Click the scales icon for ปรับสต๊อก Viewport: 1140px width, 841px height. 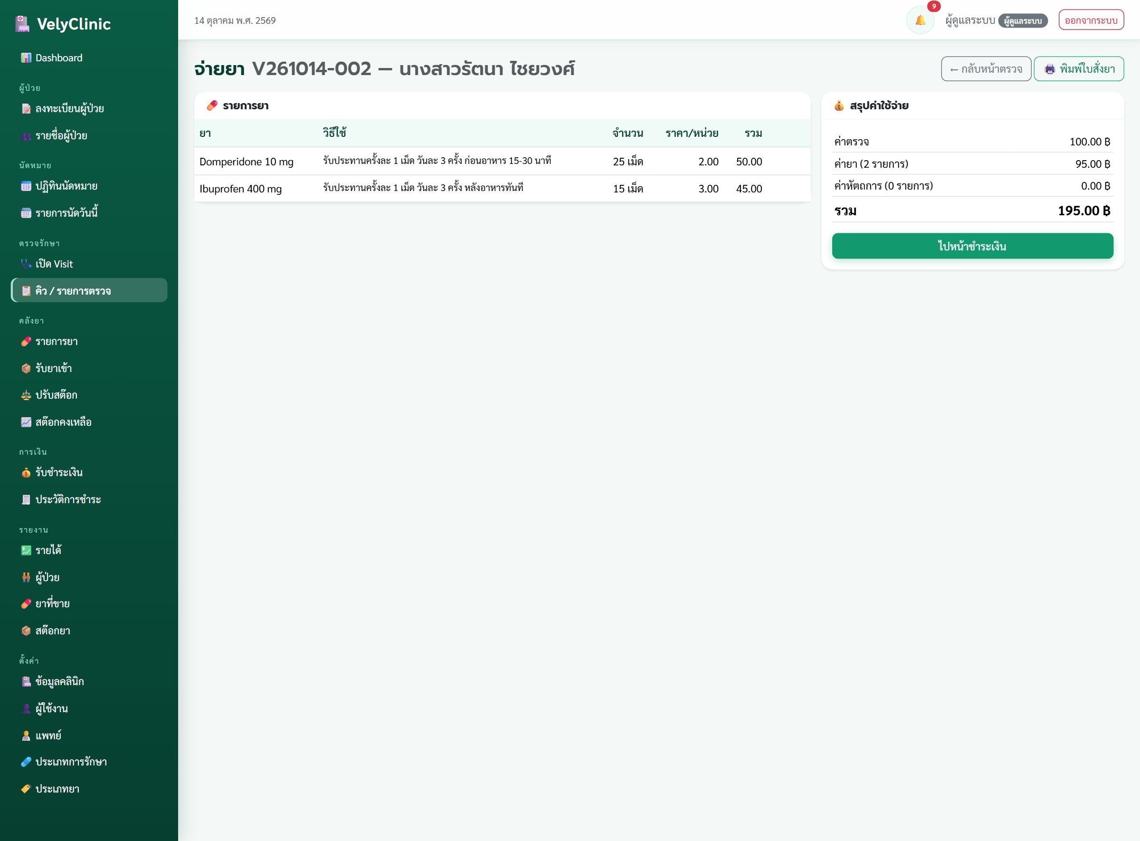click(x=26, y=395)
